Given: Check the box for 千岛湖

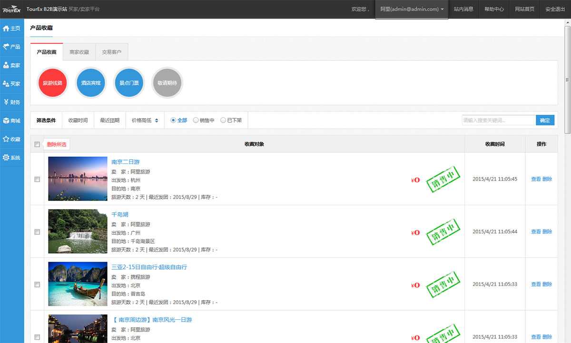Looking at the screenshot, I should [37, 232].
